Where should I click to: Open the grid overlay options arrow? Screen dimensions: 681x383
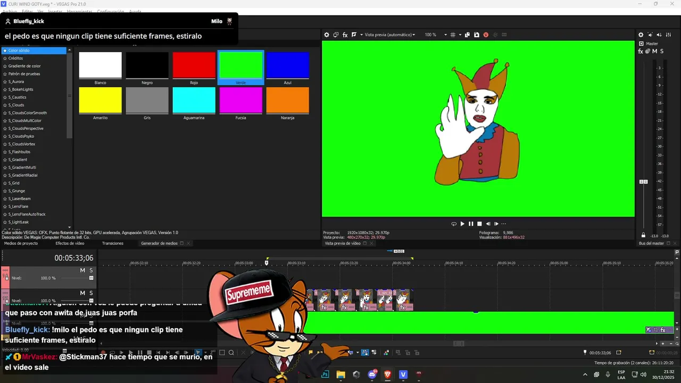click(460, 35)
